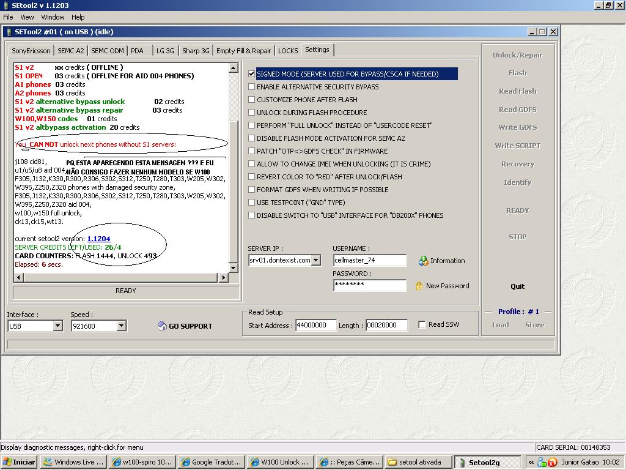Screen dimensions: 626x470
Task: Switch to the LOCKS tab
Action: tap(288, 51)
